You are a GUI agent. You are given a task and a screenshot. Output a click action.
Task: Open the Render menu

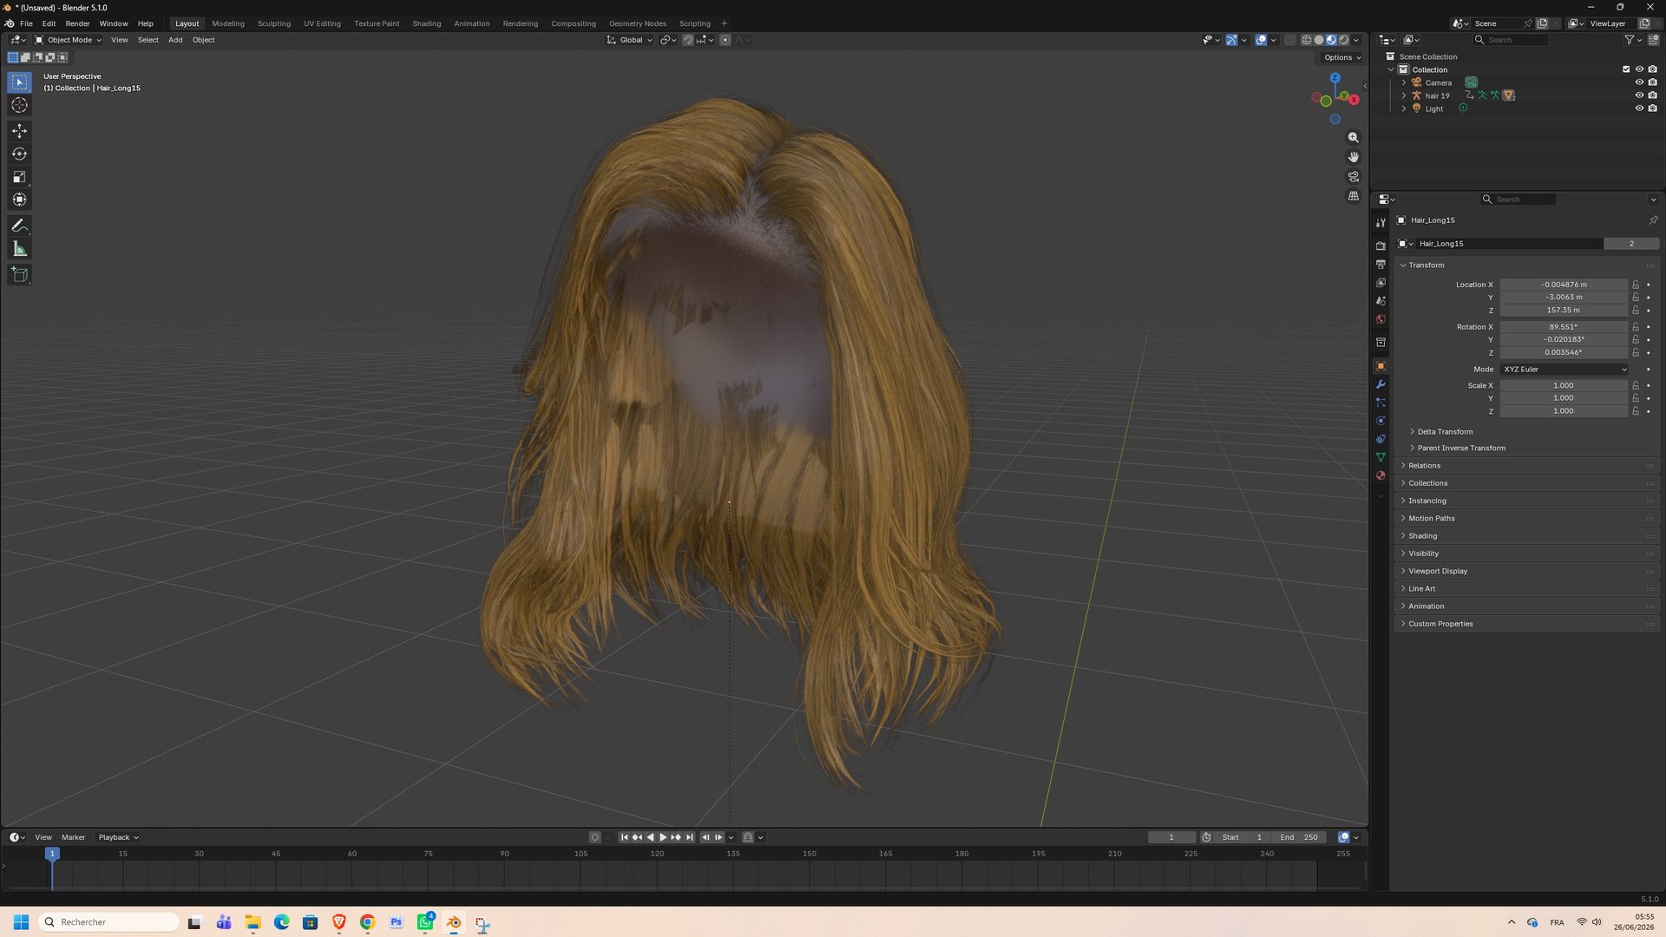tap(77, 23)
